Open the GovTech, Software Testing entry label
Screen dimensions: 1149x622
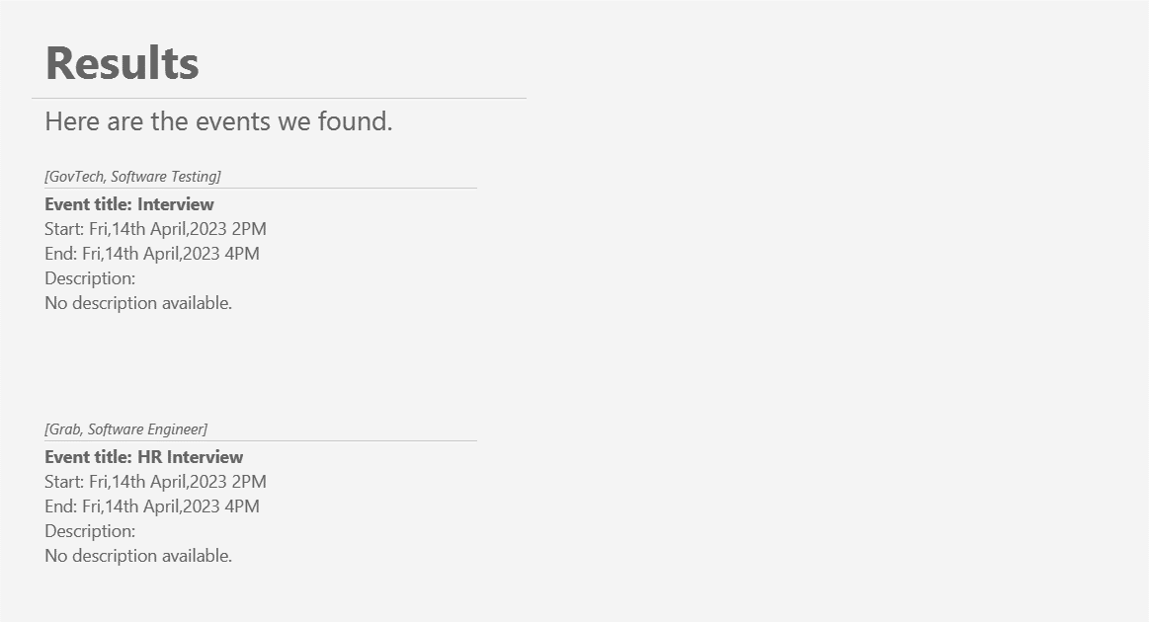click(x=132, y=177)
